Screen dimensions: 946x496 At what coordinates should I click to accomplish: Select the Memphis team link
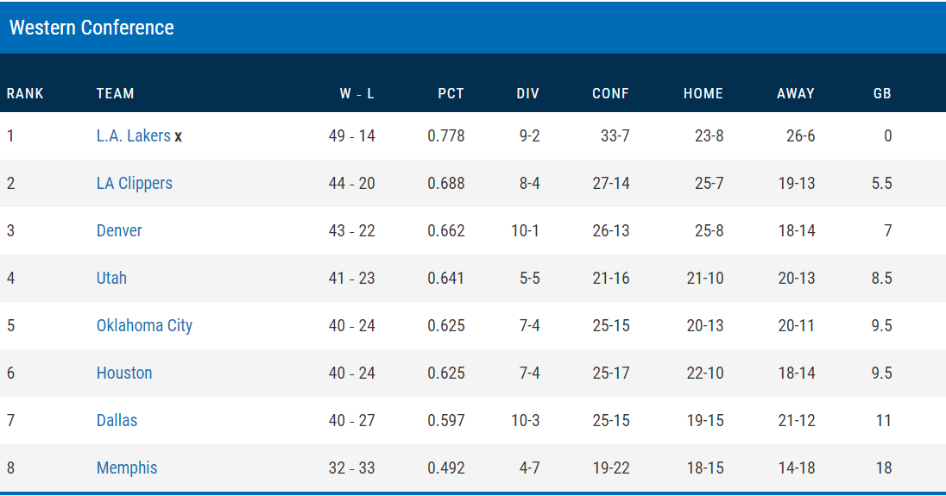coord(127,468)
